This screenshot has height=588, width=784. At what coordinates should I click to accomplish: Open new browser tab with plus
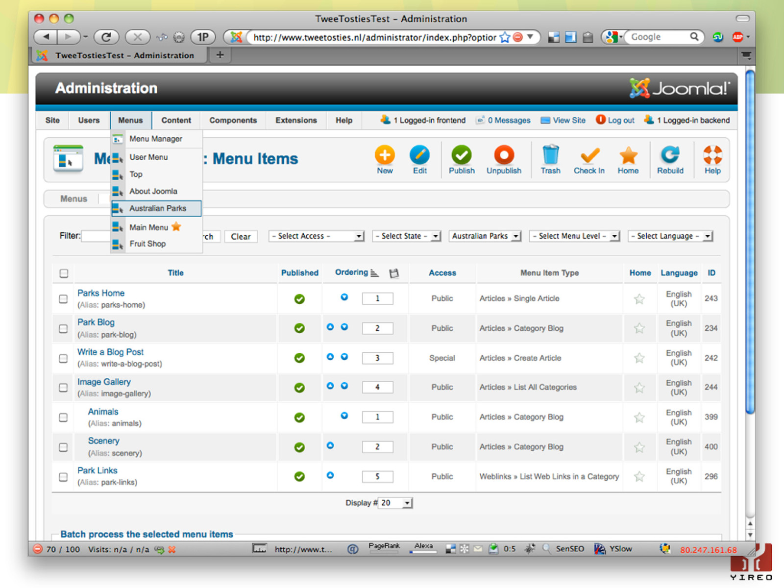coord(220,55)
